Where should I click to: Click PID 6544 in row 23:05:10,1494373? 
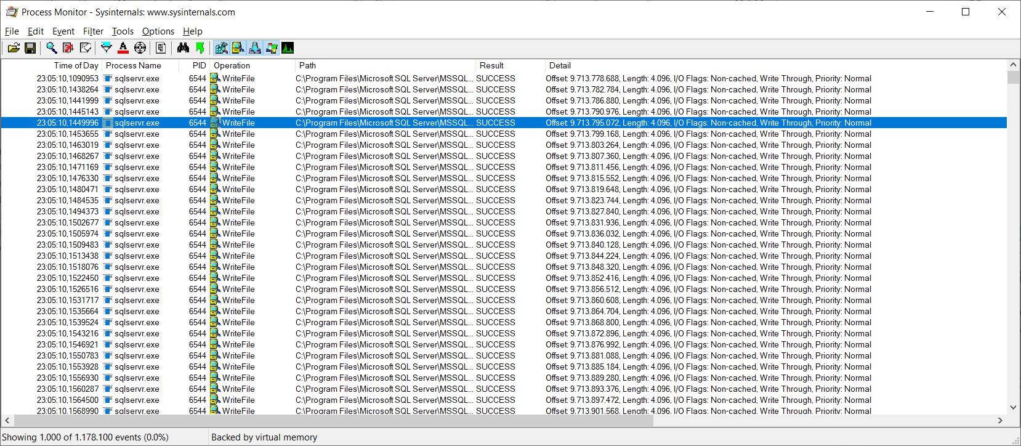(198, 212)
